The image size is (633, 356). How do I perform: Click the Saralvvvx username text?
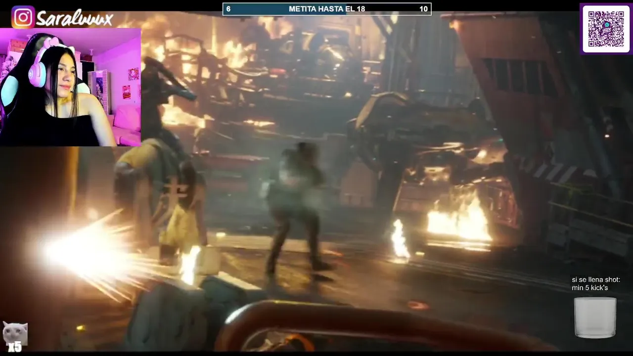coord(75,19)
